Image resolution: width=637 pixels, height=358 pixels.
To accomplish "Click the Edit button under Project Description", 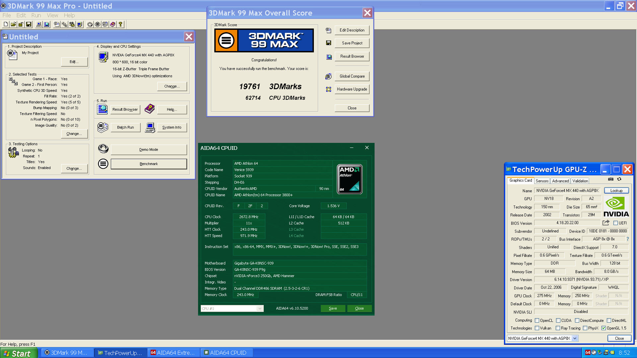I will 74,62.
